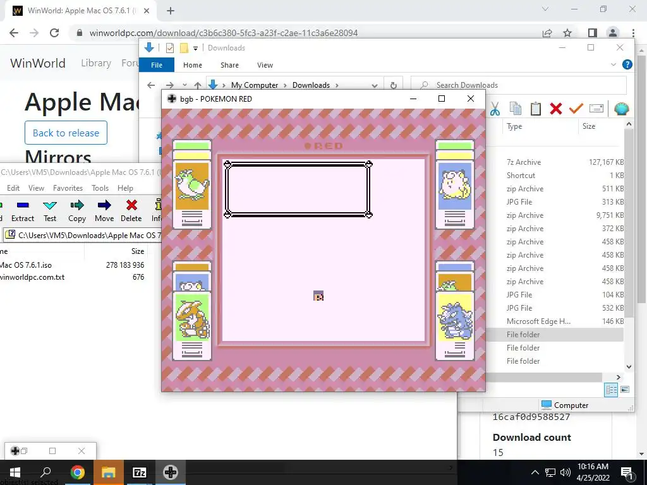The height and width of the screenshot is (485, 647).
Task: Click the red X Delete icon in Explorer toolbar
Action: pos(556,109)
